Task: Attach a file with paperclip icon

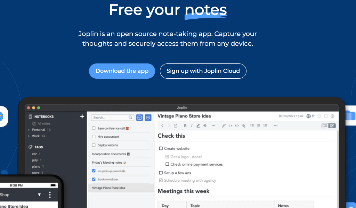Action: coord(243,125)
